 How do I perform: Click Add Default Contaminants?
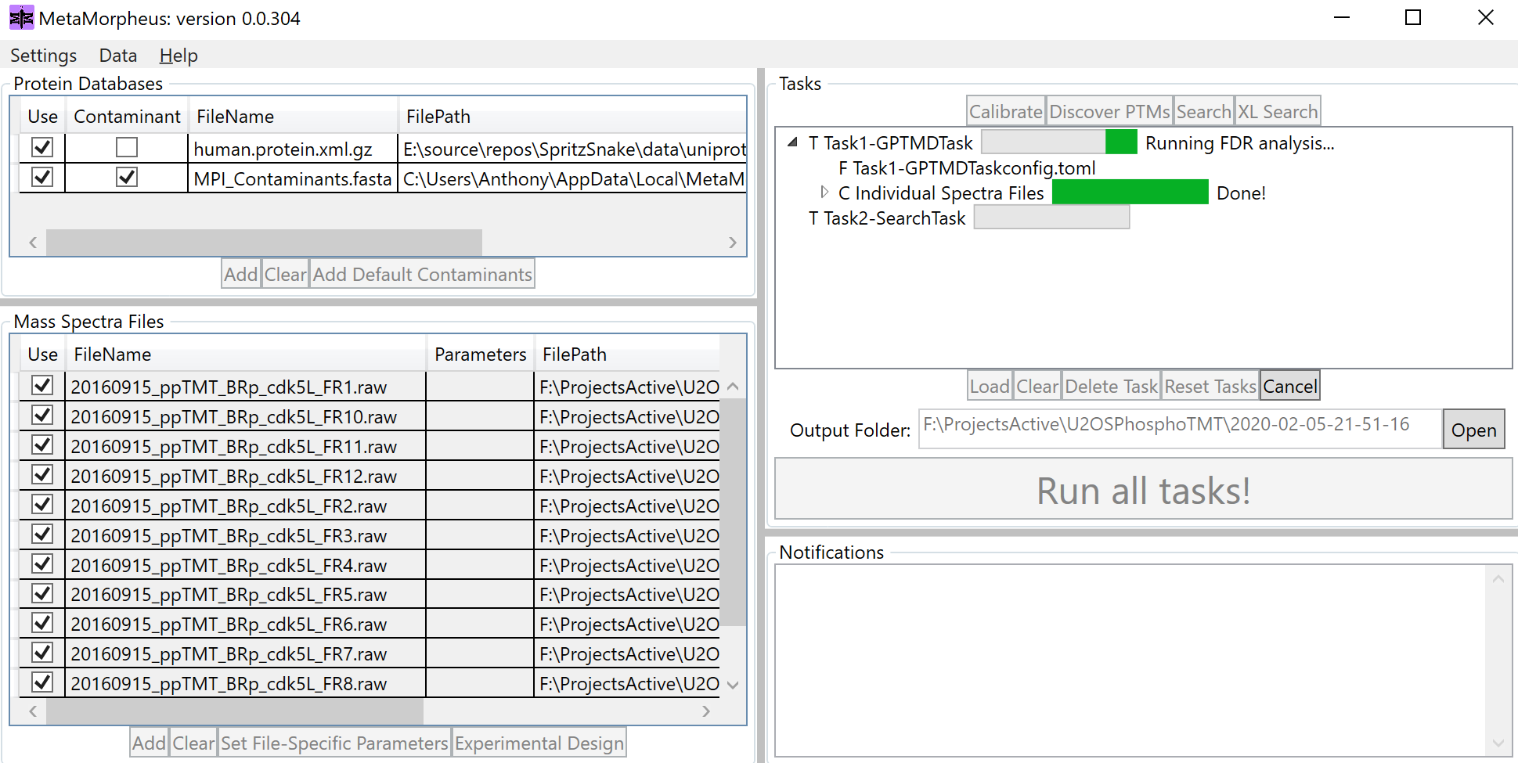[x=422, y=274]
